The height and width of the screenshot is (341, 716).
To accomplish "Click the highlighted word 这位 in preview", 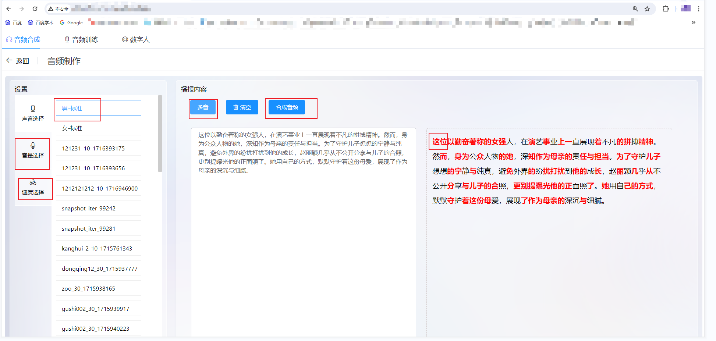I will coord(439,142).
